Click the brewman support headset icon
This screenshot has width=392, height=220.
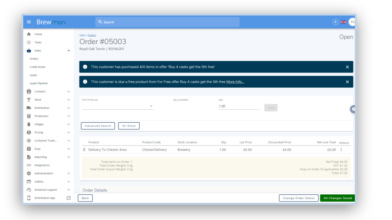(x=29, y=190)
